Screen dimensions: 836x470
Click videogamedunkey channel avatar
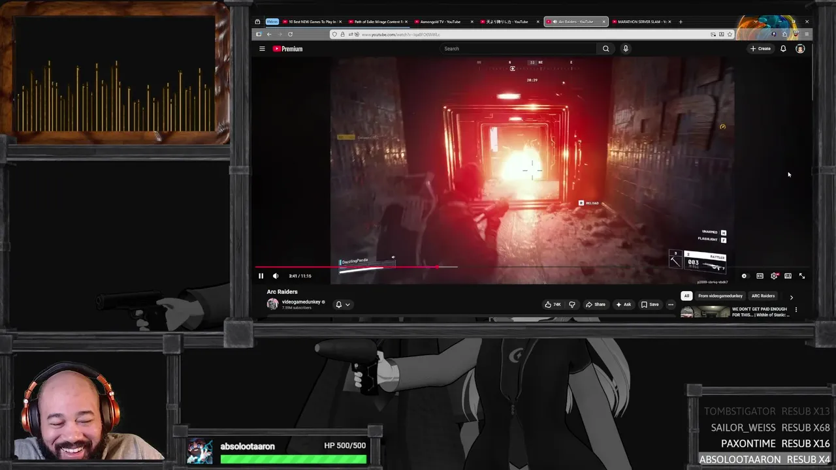tap(272, 304)
